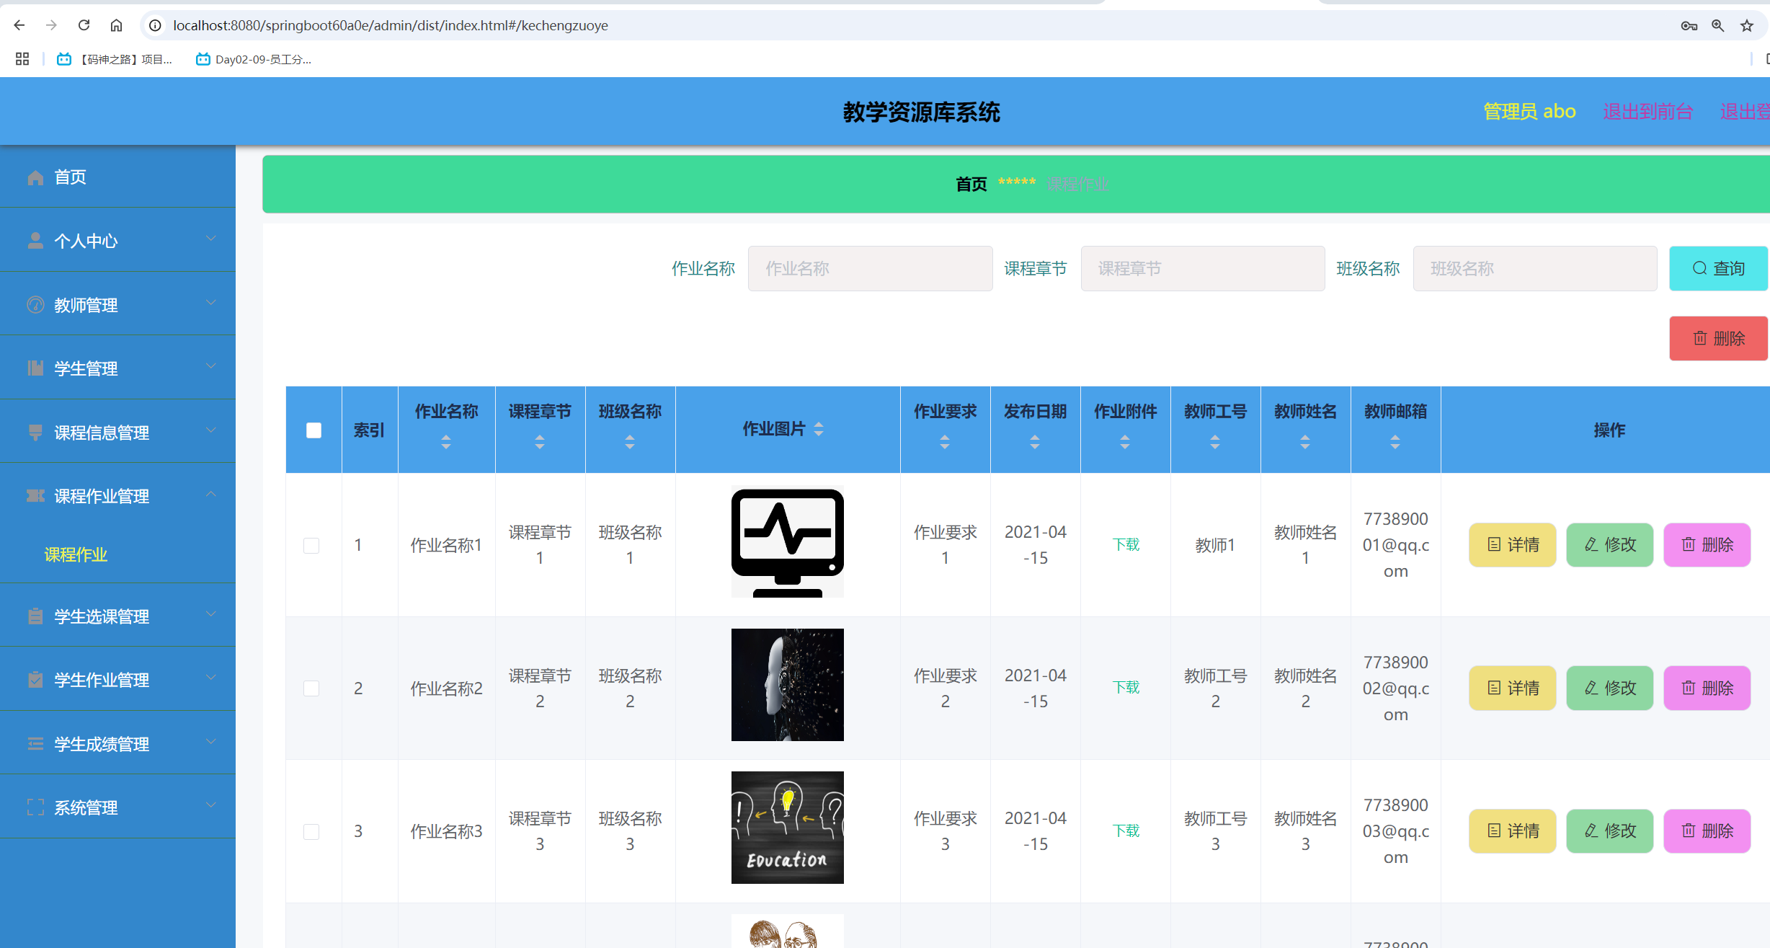
Task: Click the 作业名称 search input field
Action: tap(870, 268)
